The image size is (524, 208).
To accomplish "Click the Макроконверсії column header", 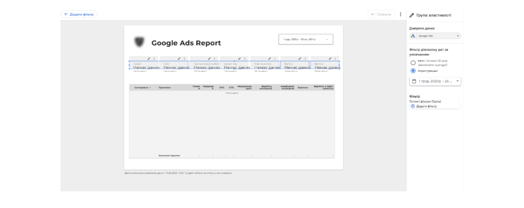I will click(245, 87).
